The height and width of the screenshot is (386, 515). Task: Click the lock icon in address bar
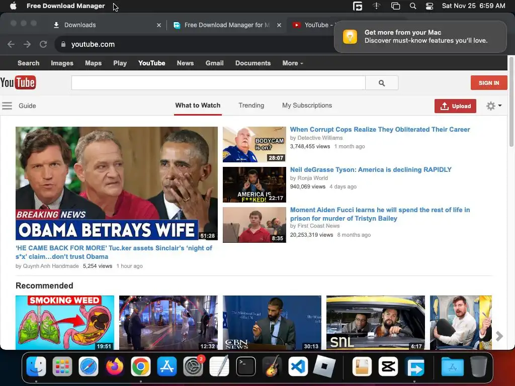pos(63,44)
